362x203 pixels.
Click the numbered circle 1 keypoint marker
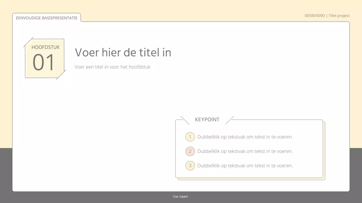point(190,137)
